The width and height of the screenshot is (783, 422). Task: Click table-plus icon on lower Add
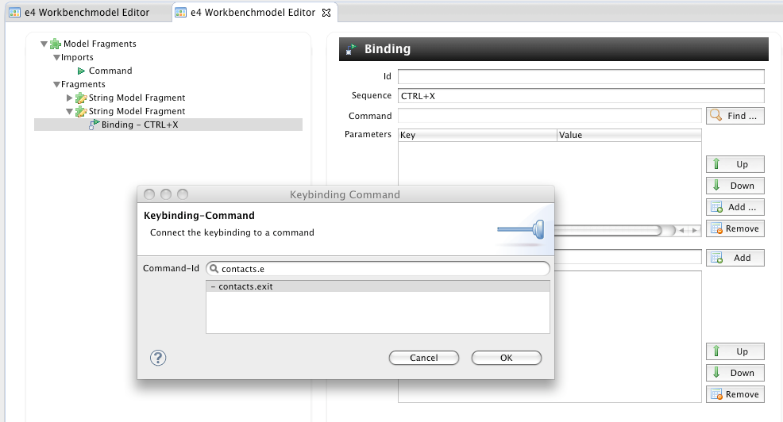tap(717, 258)
